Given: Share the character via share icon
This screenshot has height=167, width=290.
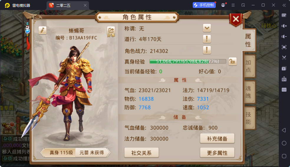Looking at the screenshot, I should click(x=111, y=32).
